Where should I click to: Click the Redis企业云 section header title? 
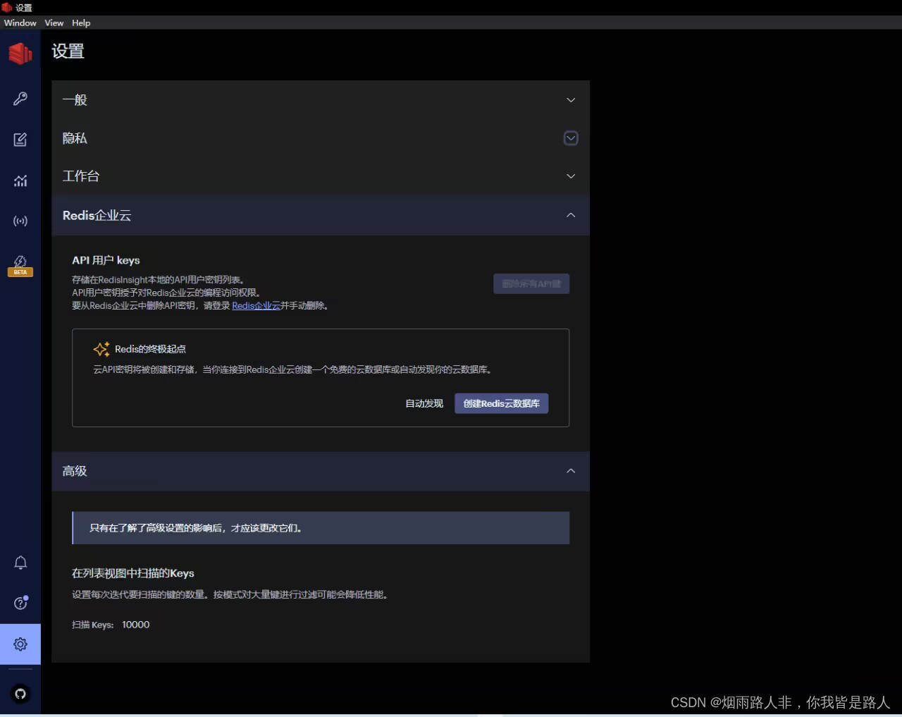[97, 216]
